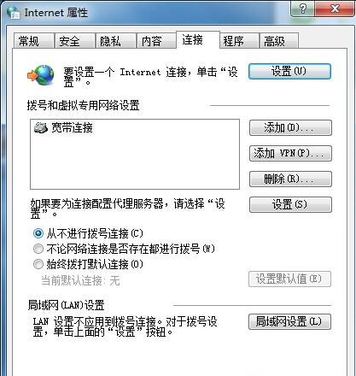Click the Internet 属性 title bar icon
Screen dimensions: 356x376
13,13
